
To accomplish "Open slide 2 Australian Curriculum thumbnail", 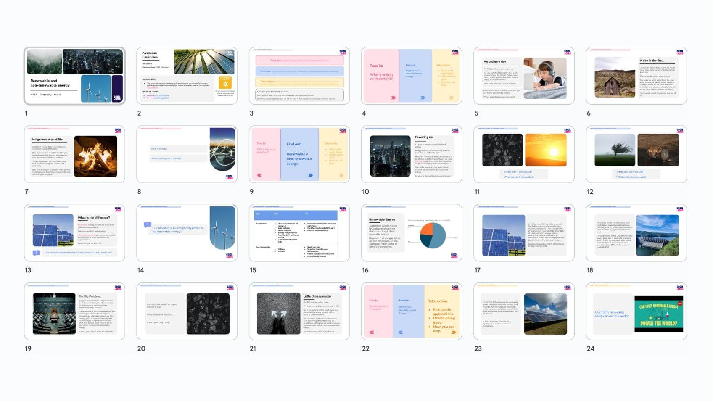I will [187, 76].
